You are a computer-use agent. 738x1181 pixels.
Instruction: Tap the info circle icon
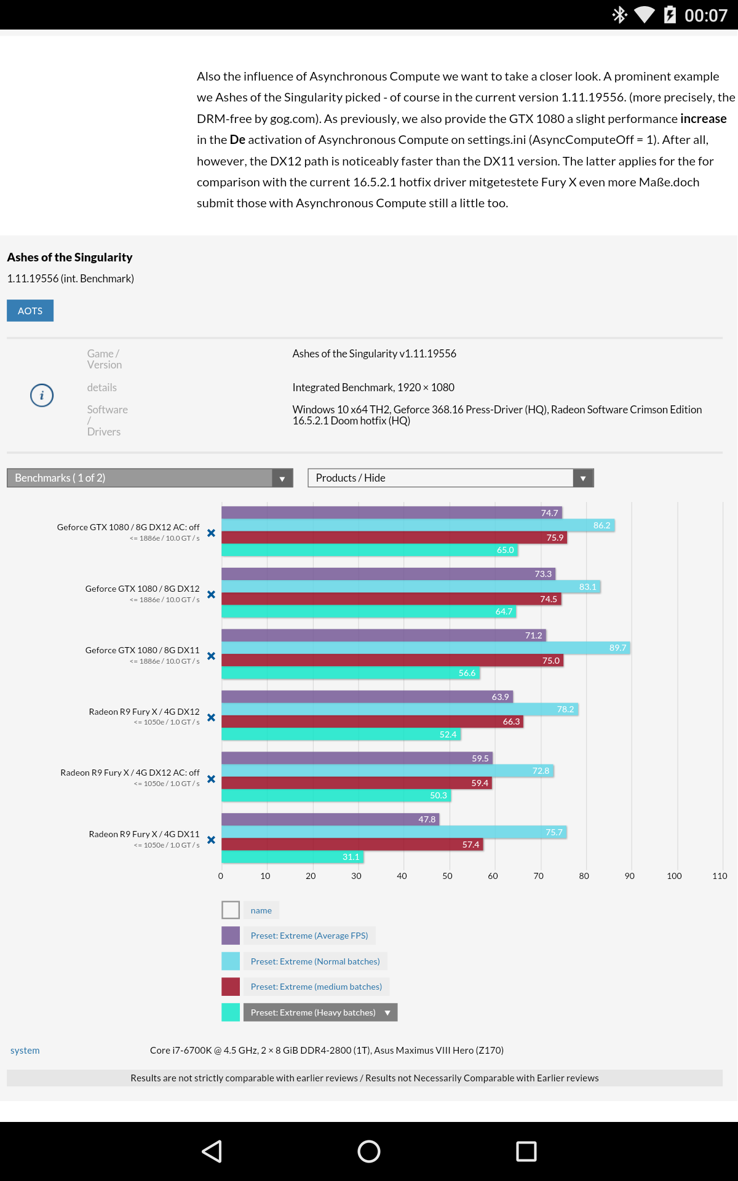[x=42, y=395]
